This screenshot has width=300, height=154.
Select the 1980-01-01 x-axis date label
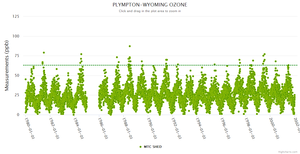(x=29, y=128)
